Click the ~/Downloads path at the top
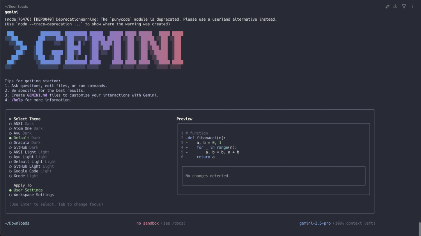 pos(16,7)
